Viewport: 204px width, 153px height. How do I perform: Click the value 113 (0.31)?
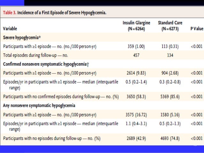[x=170, y=47]
